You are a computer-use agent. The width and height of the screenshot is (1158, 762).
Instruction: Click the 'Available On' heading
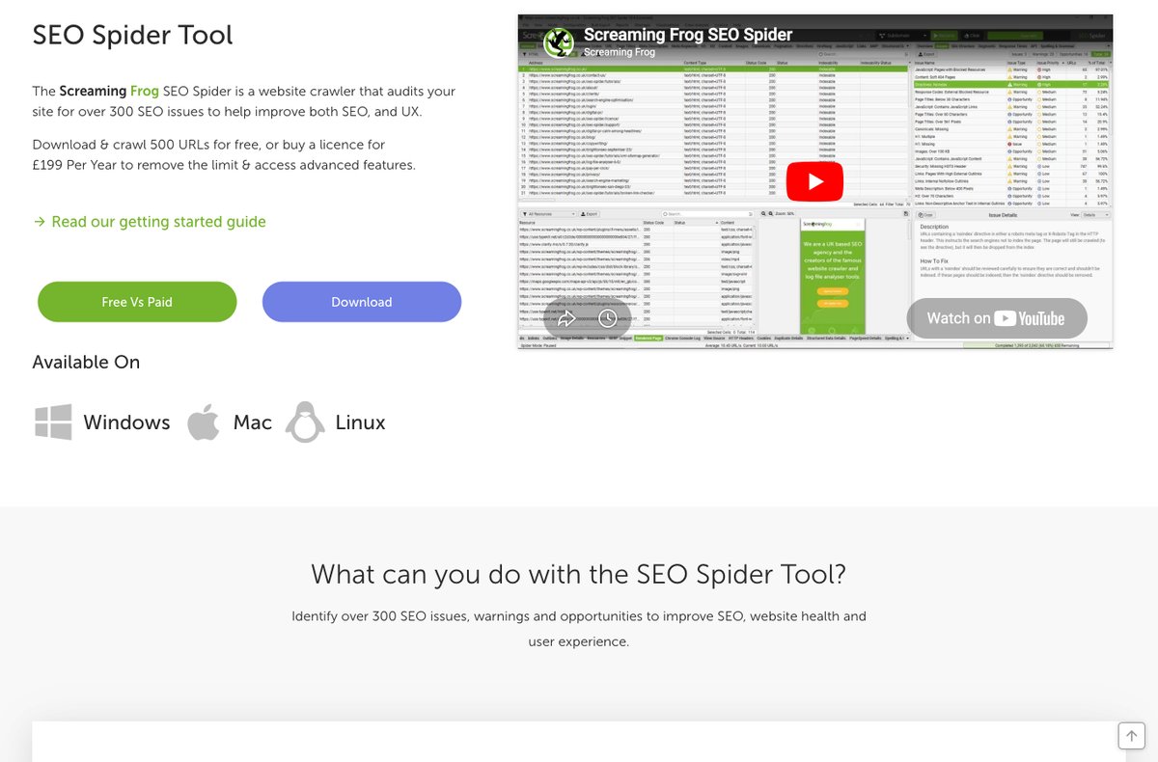point(86,363)
